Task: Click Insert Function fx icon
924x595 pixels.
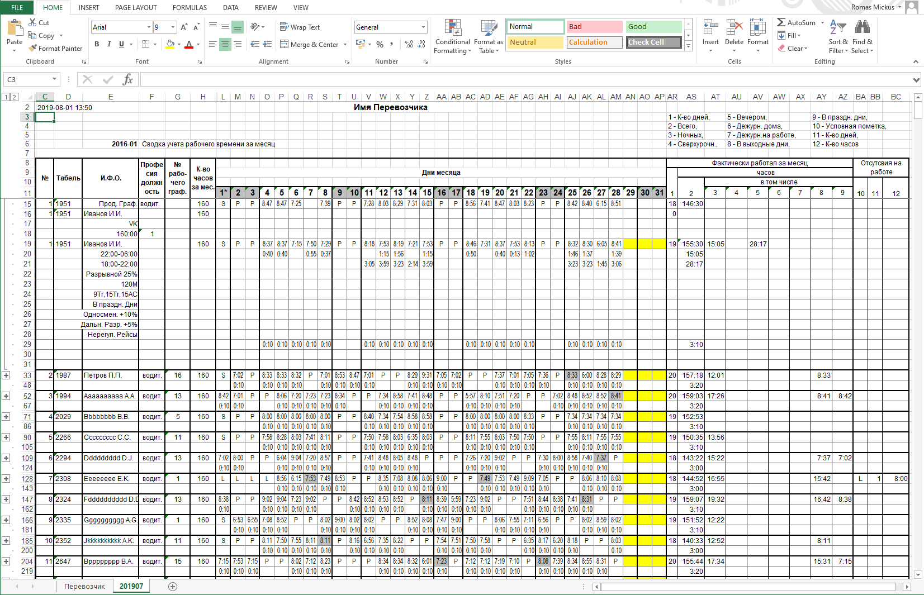Action: pyautogui.click(x=128, y=79)
